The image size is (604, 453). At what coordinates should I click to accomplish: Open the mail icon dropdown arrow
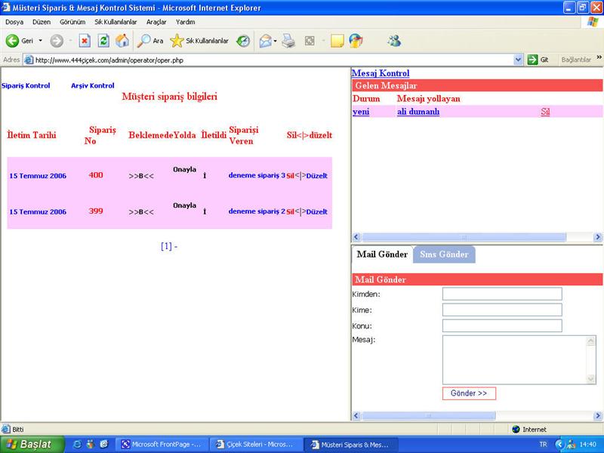[275, 41]
